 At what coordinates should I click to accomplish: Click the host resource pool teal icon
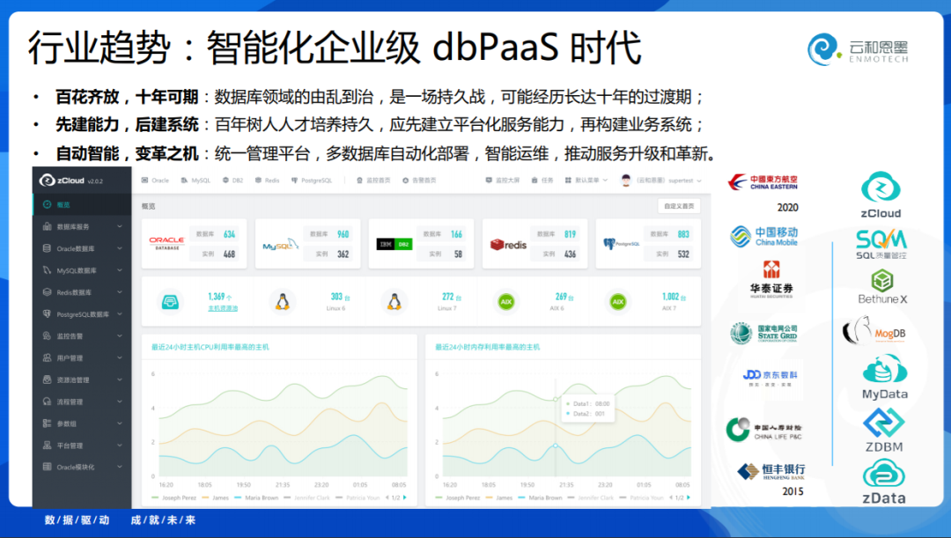tap(171, 301)
